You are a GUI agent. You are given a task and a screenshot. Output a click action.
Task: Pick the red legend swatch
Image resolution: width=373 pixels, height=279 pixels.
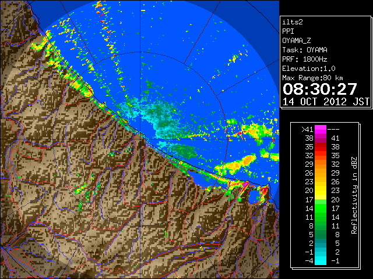click(x=321, y=147)
